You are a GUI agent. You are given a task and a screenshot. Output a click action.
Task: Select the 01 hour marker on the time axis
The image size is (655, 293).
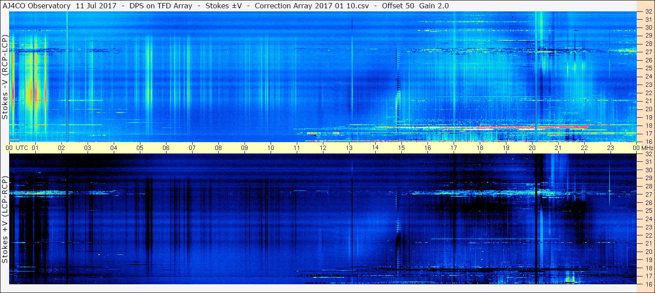[x=35, y=148]
